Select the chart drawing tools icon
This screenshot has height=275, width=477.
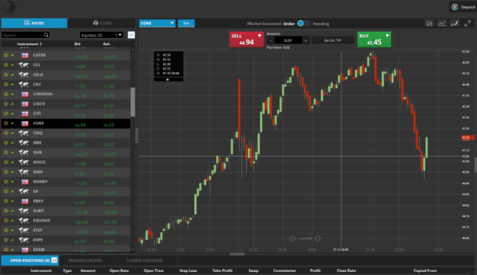[x=454, y=23]
